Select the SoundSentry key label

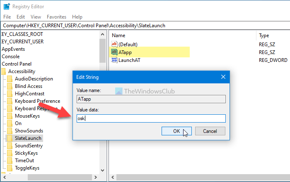coord(29,146)
